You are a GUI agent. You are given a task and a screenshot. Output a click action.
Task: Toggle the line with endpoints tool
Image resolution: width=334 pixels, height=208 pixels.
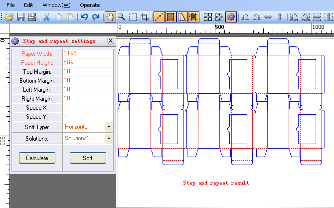tap(159, 17)
